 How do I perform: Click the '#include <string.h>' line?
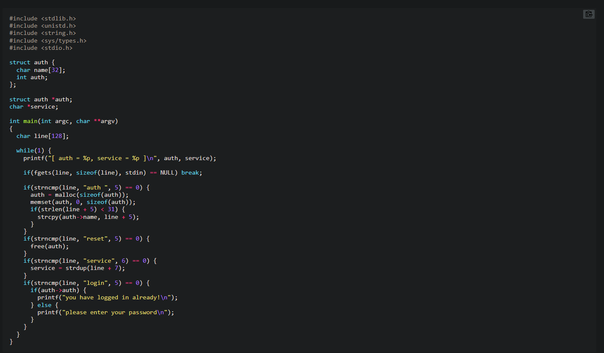[x=43, y=33]
